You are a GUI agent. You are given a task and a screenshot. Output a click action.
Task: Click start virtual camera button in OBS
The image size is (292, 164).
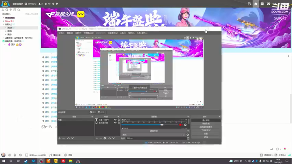(206, 127)
